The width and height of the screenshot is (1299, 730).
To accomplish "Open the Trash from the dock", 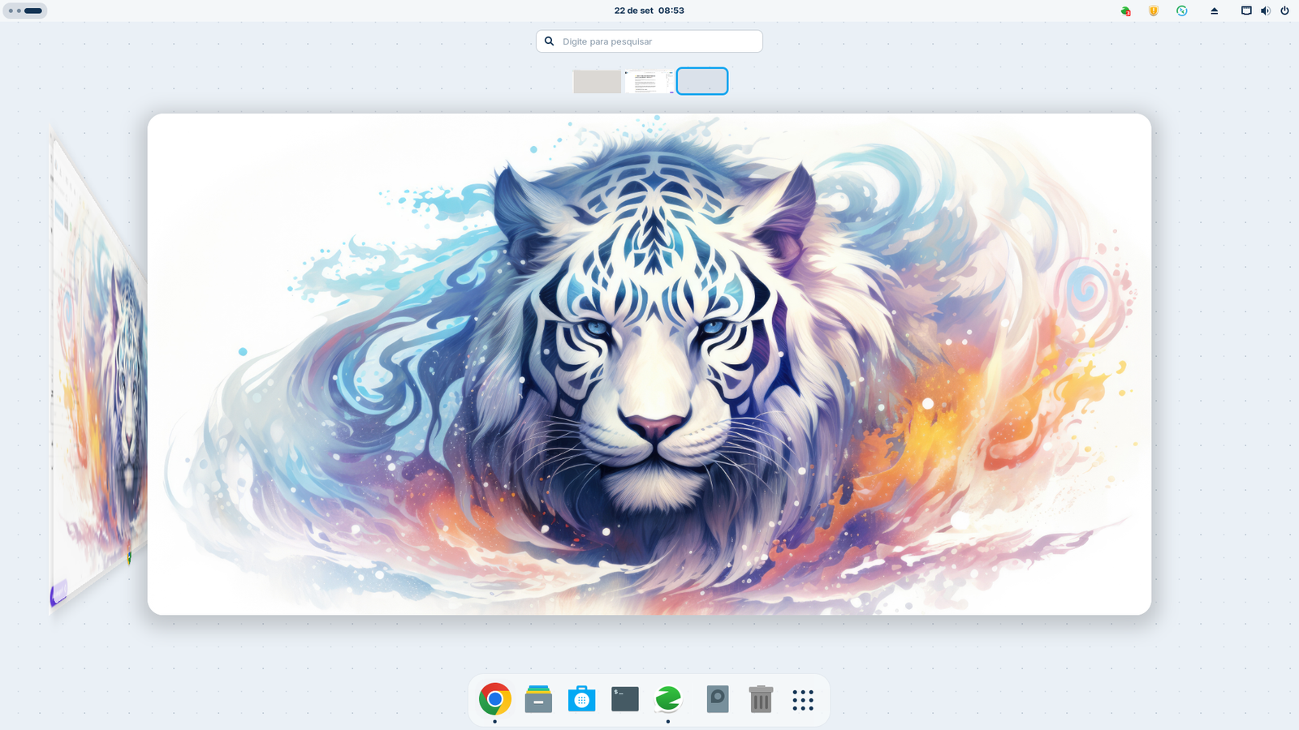I will click(x=761, y=699).
